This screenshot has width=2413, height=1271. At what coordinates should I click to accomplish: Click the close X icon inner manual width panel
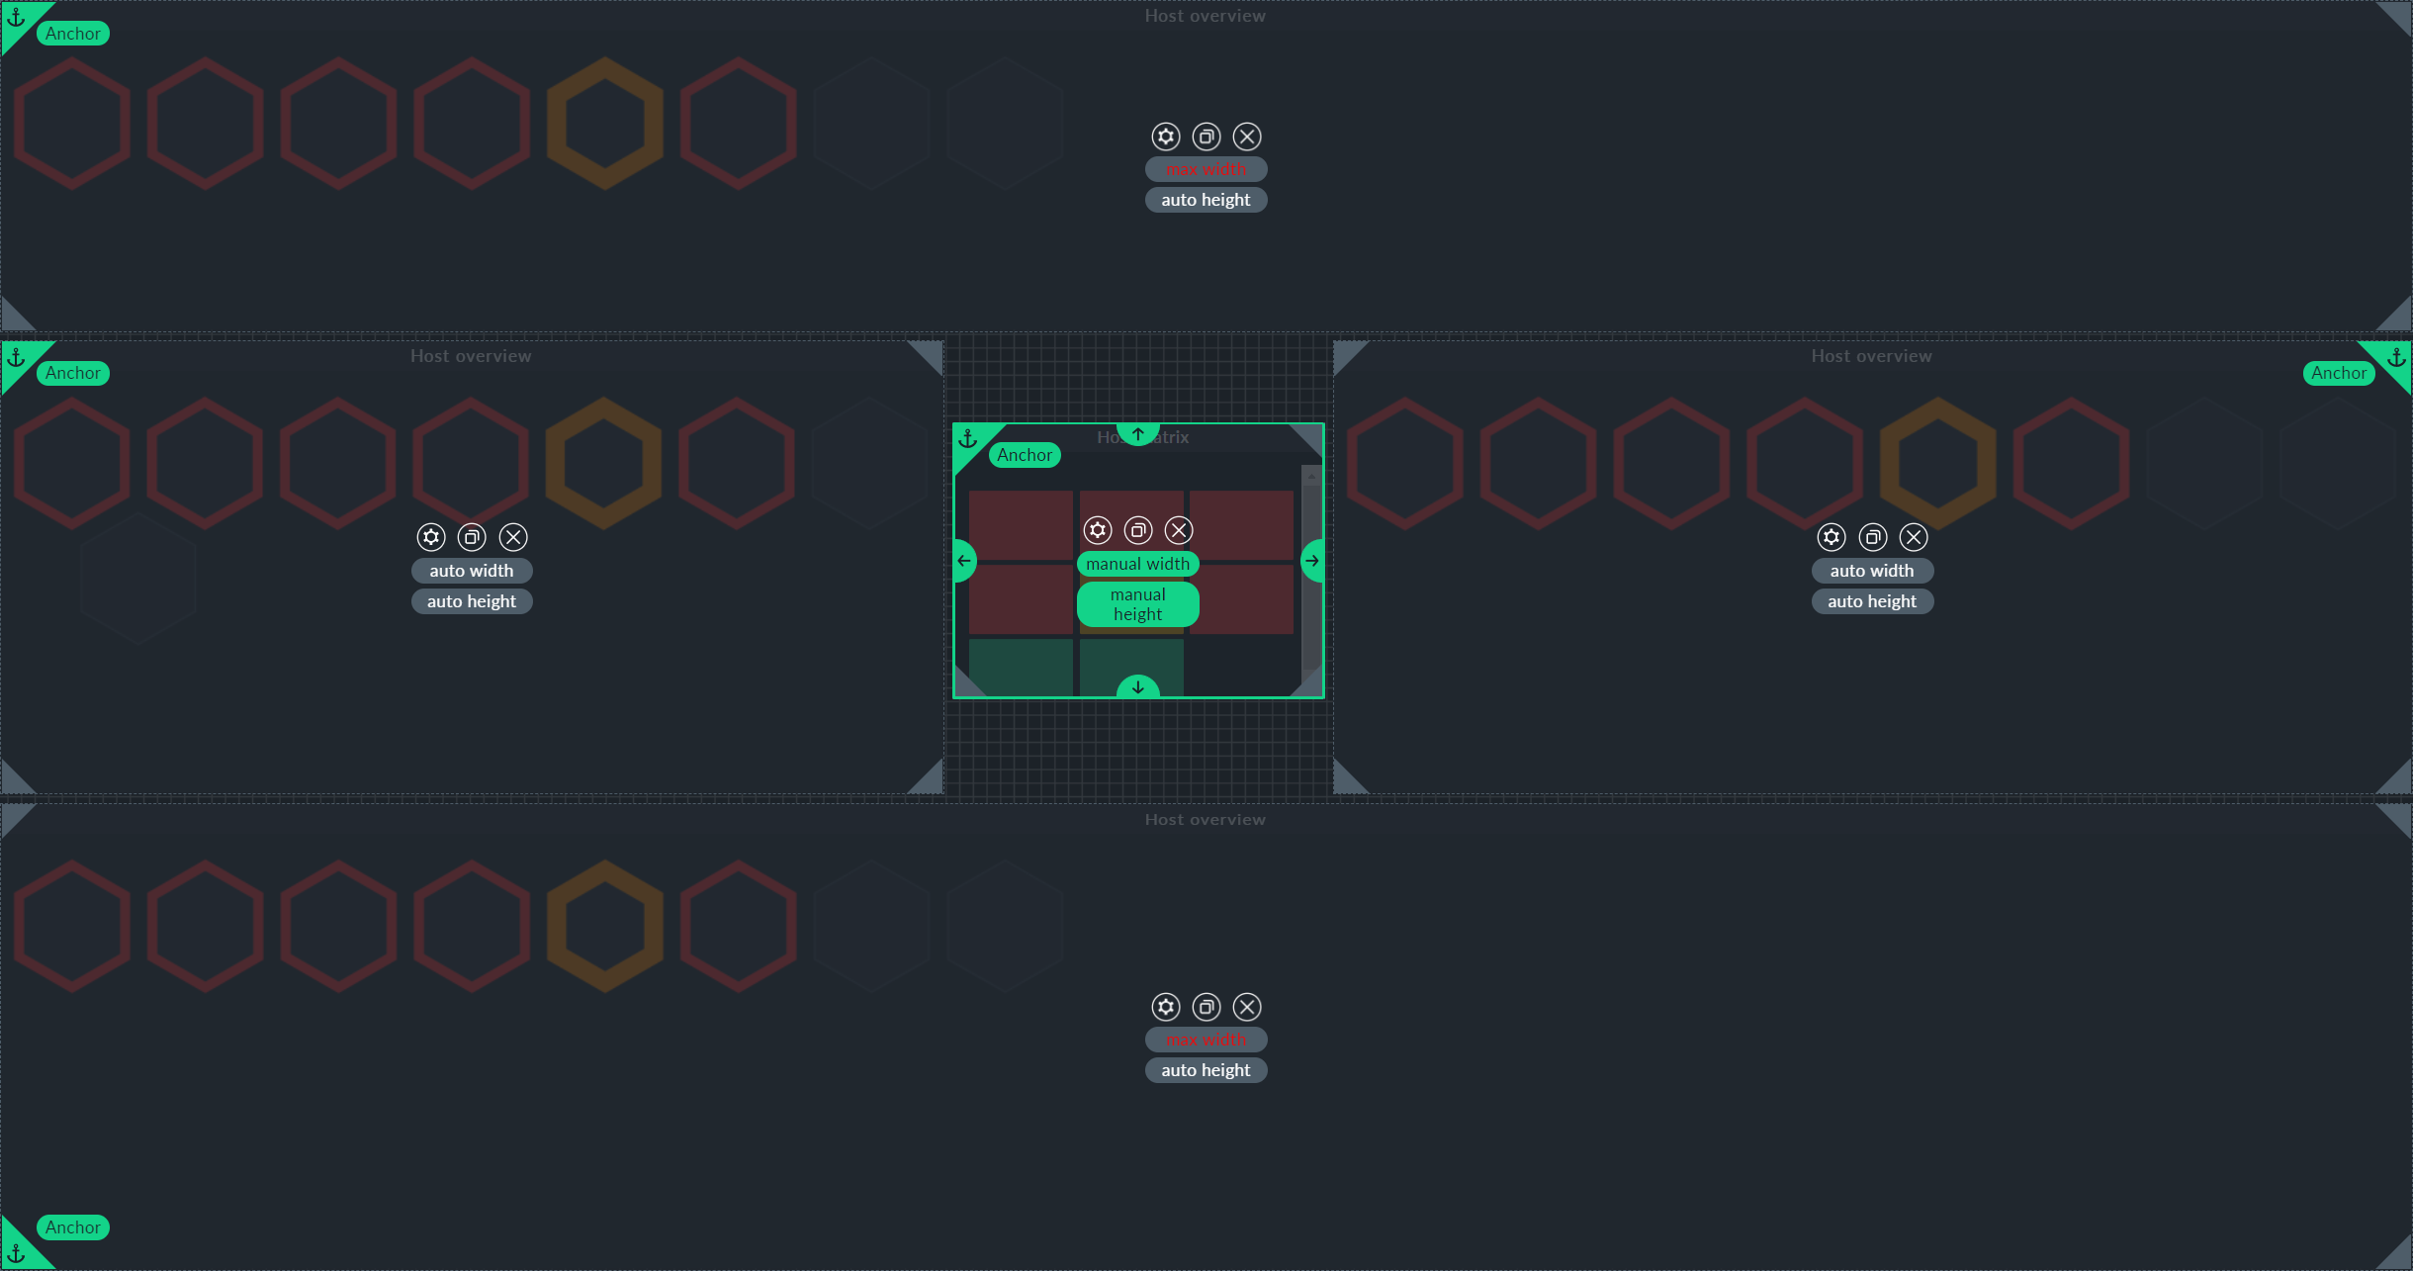pyautogui.click(x=1178, y=530)
